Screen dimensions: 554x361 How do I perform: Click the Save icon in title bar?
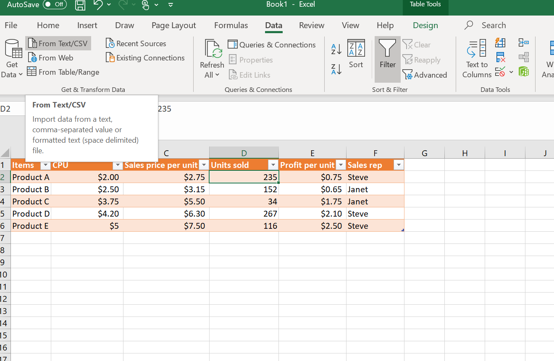80,5
